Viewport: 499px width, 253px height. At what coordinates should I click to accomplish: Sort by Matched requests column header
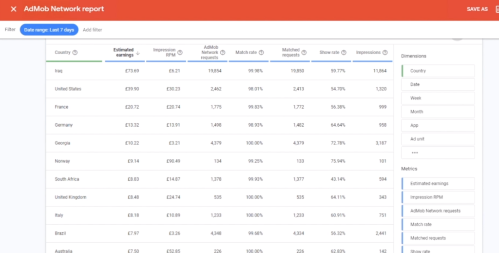coord(290,53)
